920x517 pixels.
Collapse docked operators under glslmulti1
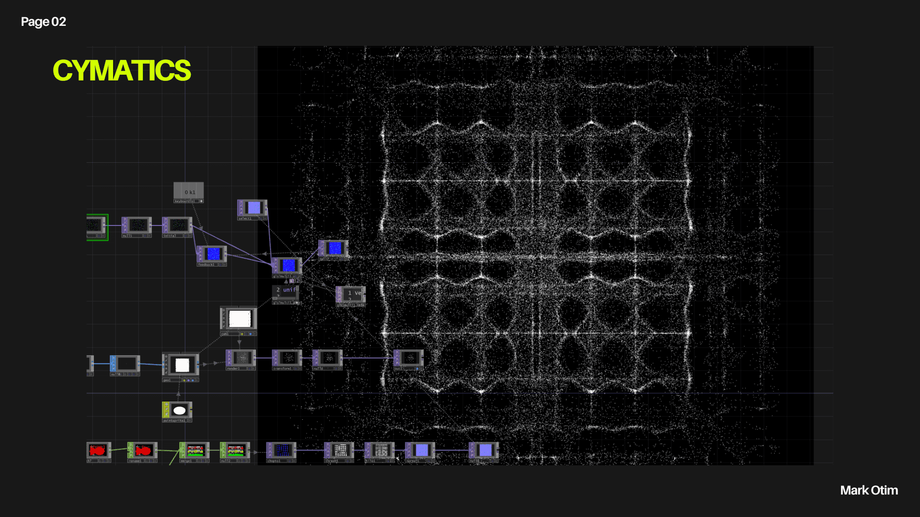pos(291,281)
